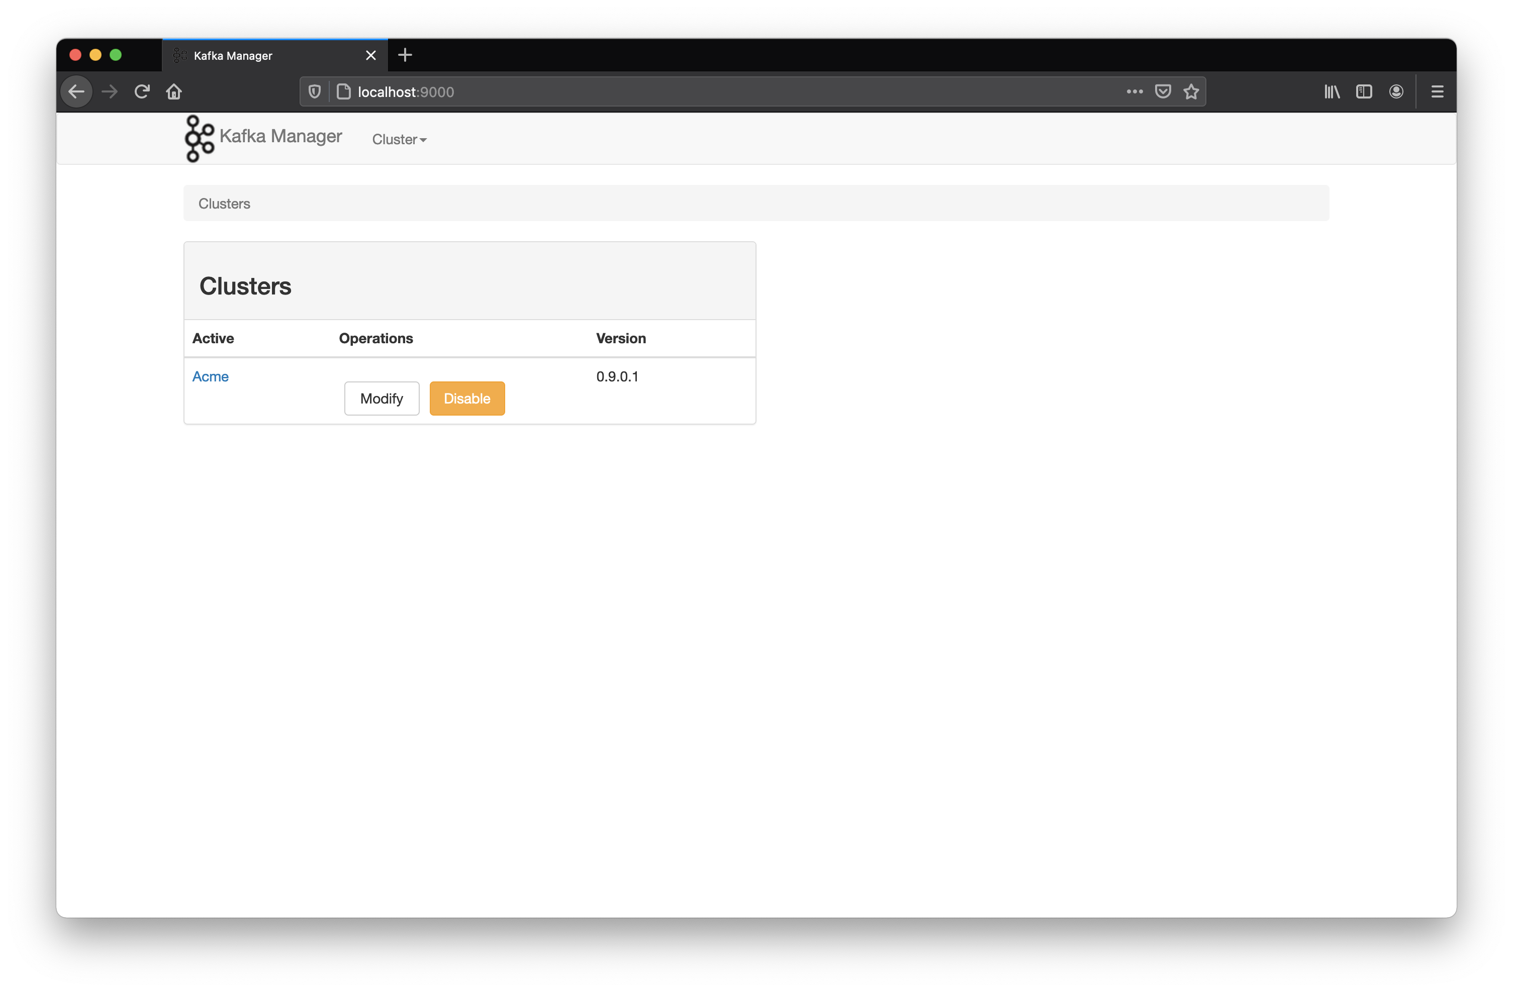The image size is (1513, 992).
Task: Open the Library bookshelf icon
Action: tap(1332, 91)
